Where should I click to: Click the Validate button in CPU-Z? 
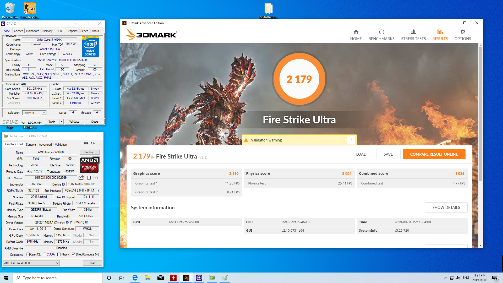click(x=74, y=122)
